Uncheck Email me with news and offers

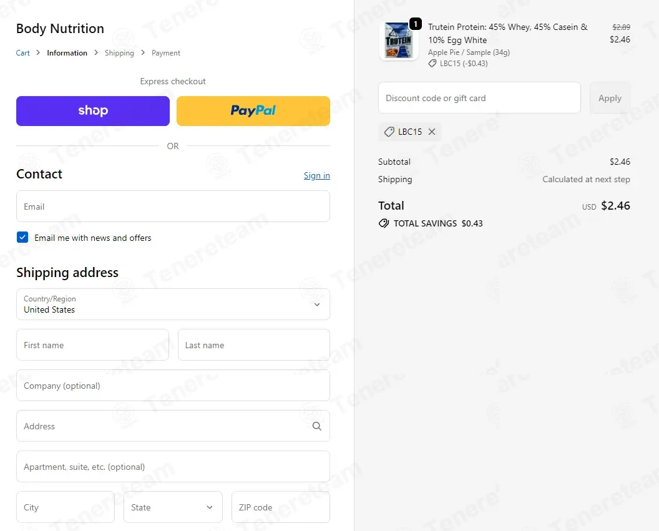(x=22, y=237)
